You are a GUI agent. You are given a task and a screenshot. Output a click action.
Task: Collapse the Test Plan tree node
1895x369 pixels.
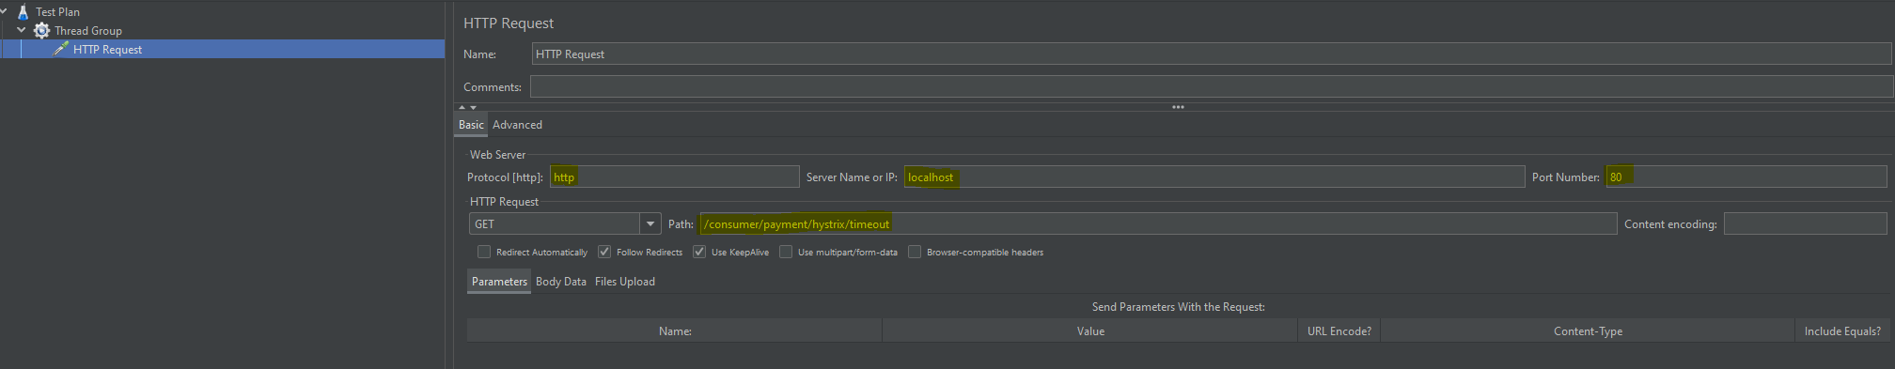click(x=4, y=11)
